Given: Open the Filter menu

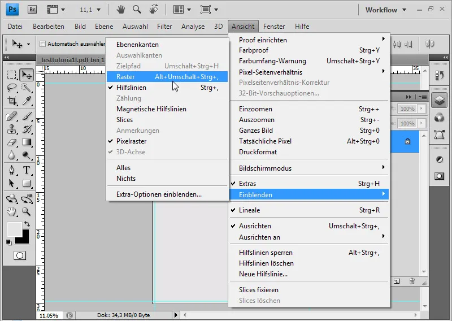Looking at the screenshot, I should [x=164, y=26].
